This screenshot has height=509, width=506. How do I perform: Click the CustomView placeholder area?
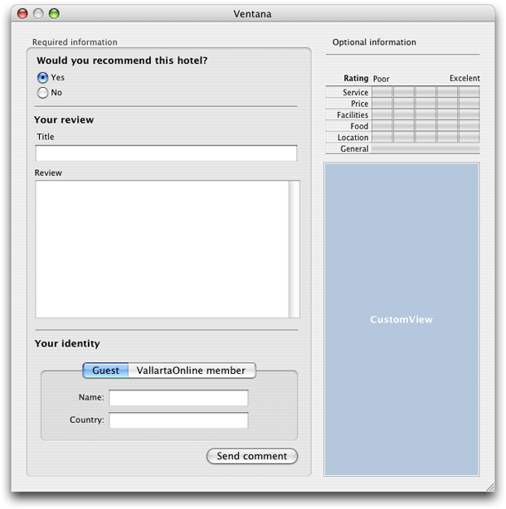[x=401, y=319]
